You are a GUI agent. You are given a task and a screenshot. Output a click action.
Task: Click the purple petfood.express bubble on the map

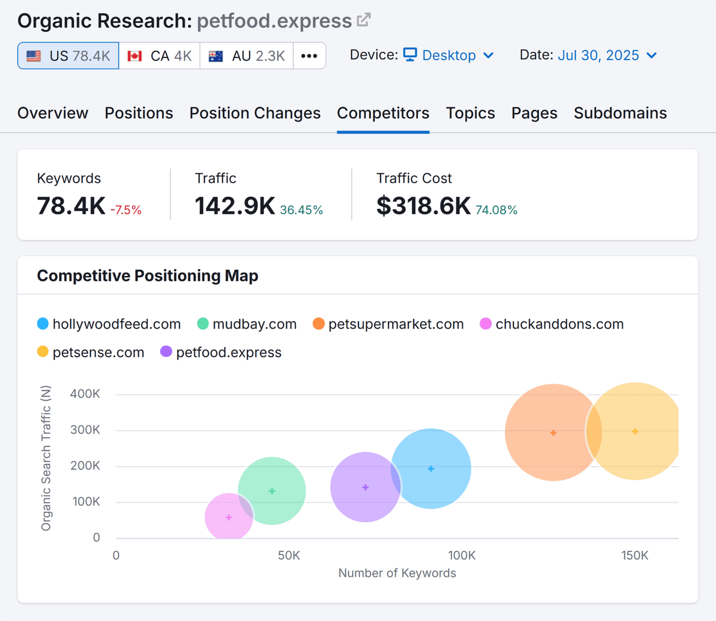(x=366, y=487)
